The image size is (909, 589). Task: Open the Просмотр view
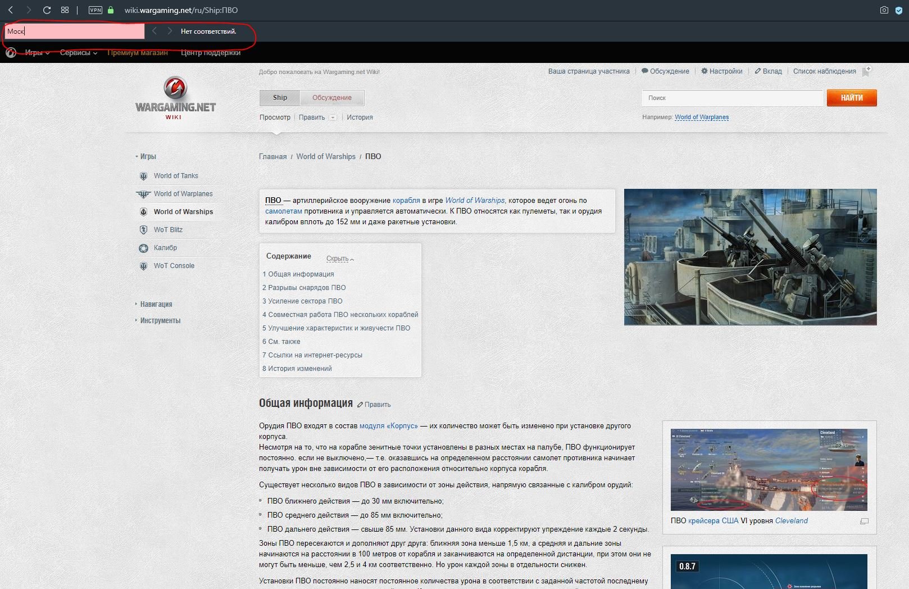click(275, 117)
